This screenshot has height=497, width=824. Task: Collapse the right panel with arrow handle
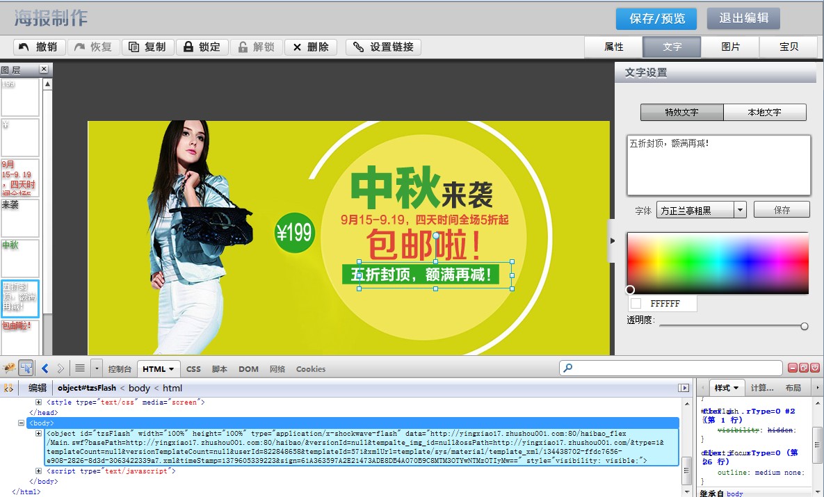(x=612, y=241)
